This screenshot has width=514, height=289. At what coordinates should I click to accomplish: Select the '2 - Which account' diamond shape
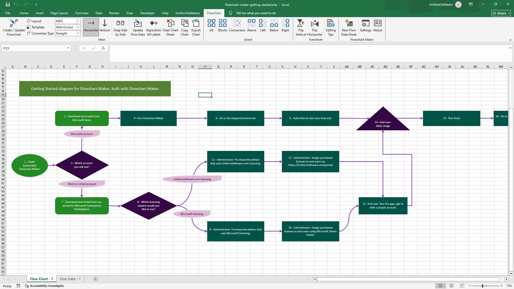point(82,165)
